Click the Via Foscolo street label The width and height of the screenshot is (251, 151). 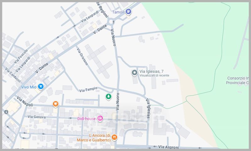click(21, 56)
